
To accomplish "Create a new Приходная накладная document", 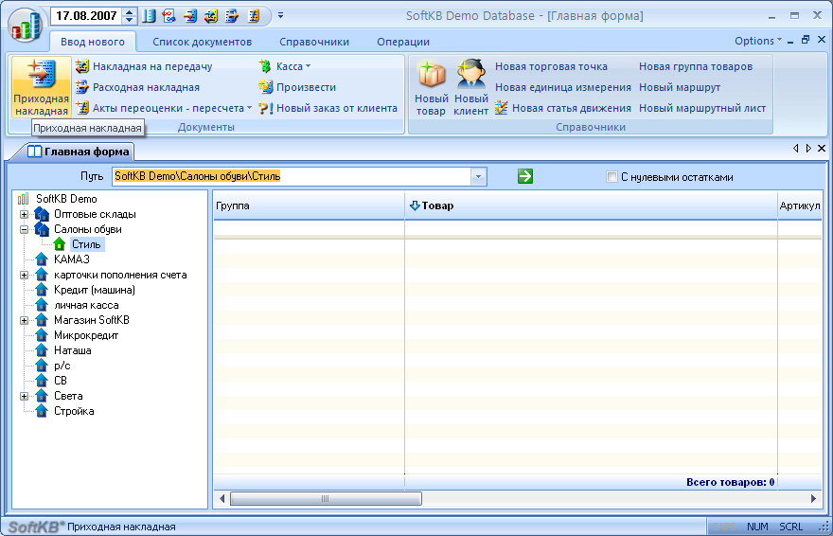I will (x=42, y=88).
